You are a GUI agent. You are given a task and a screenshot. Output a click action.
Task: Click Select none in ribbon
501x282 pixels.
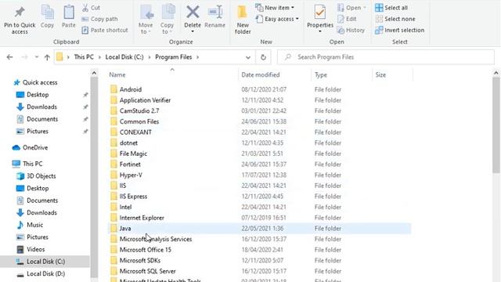[x=395, y=19]
